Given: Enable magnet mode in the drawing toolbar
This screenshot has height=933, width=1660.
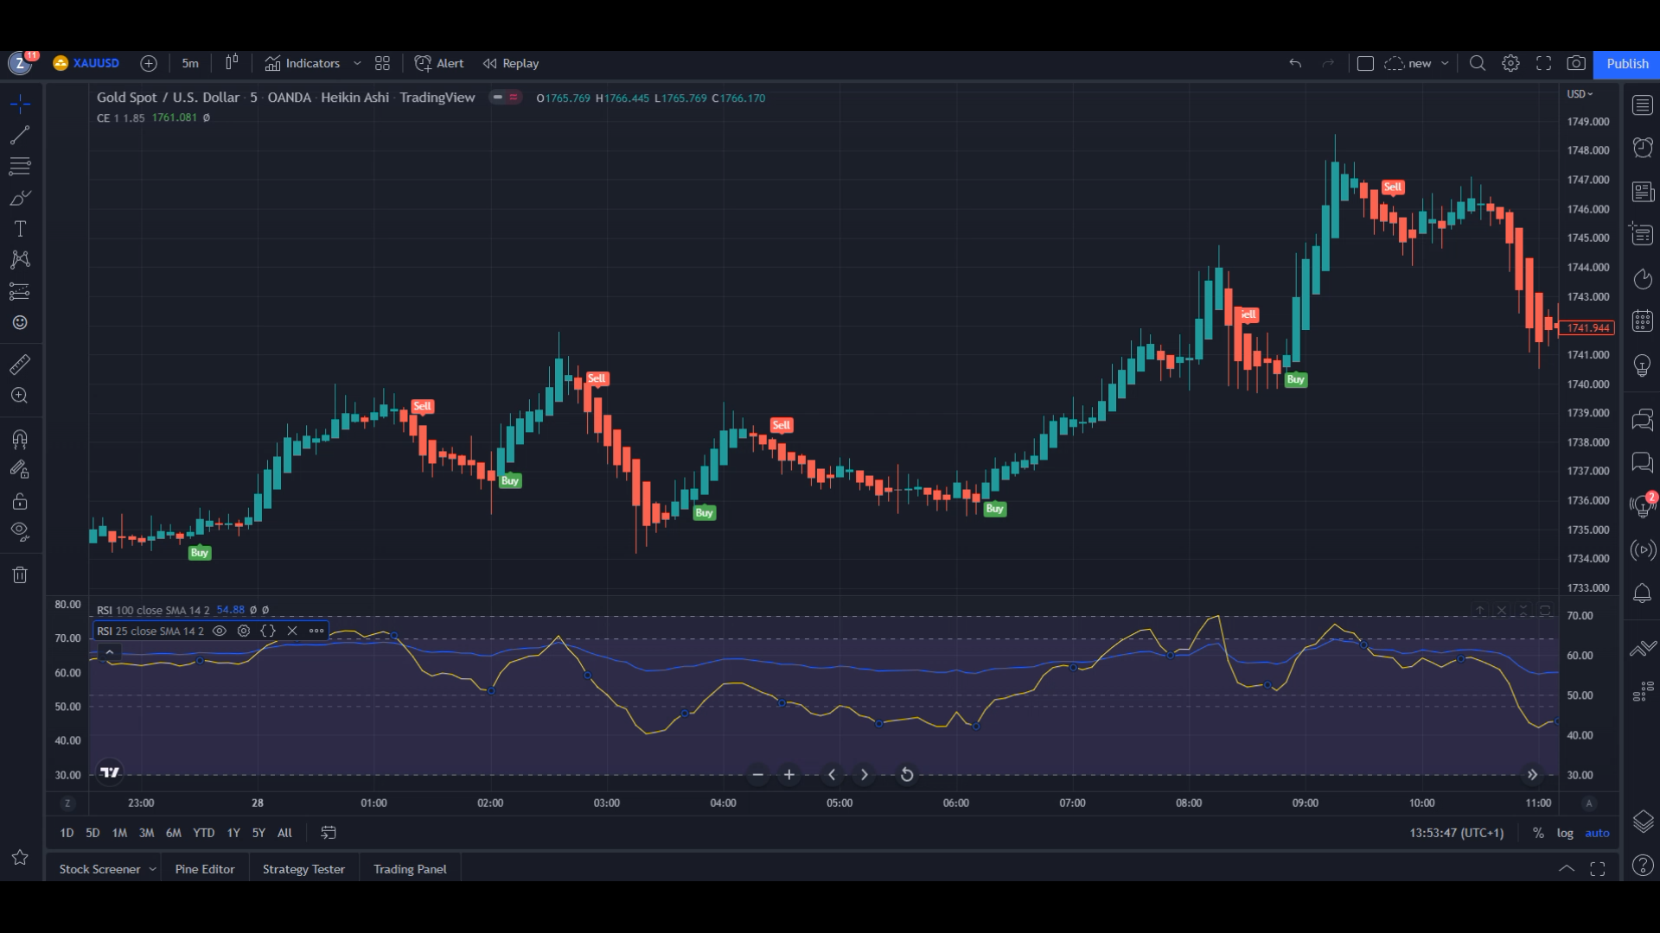Looking at the screenshot, I should (19, 440).
